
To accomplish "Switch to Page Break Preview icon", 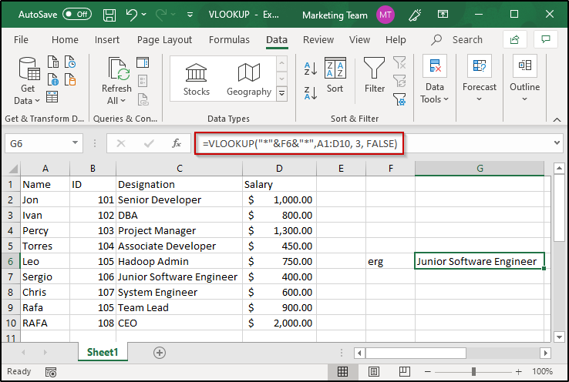I will [x=404, y=371].
